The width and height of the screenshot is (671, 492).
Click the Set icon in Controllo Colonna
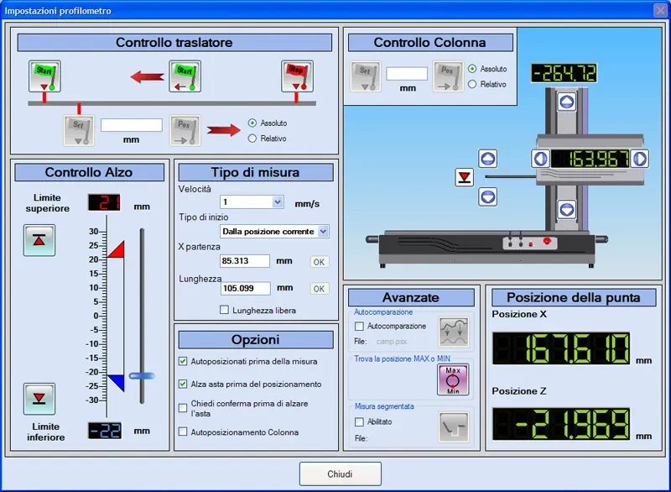coord(366,77)
